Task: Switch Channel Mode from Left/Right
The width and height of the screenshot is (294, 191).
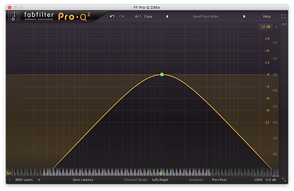Action: click(160, 180)
